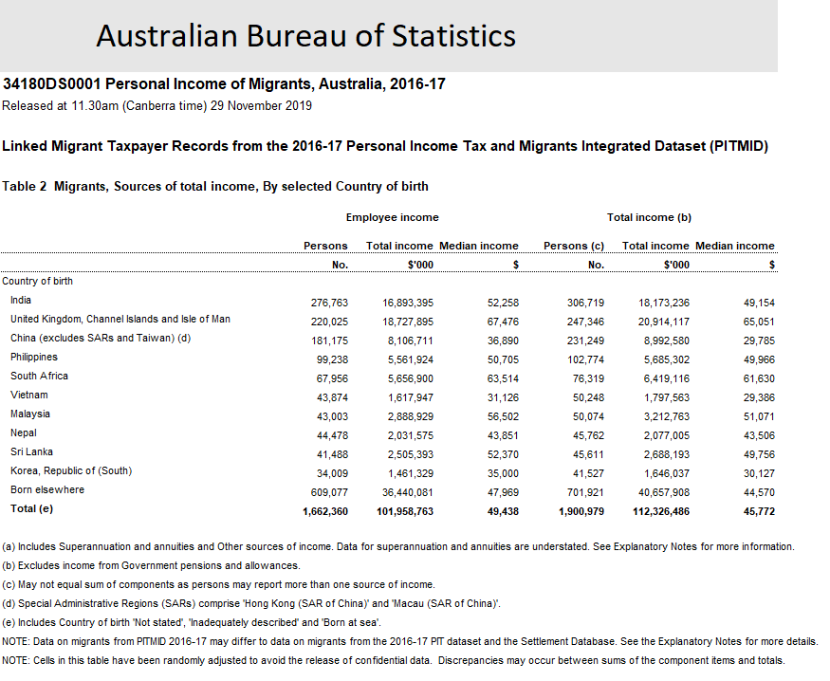Screen dimensions: 830x681
Task: Click the Persons (c) column header
Action: [x=574, y=246]
